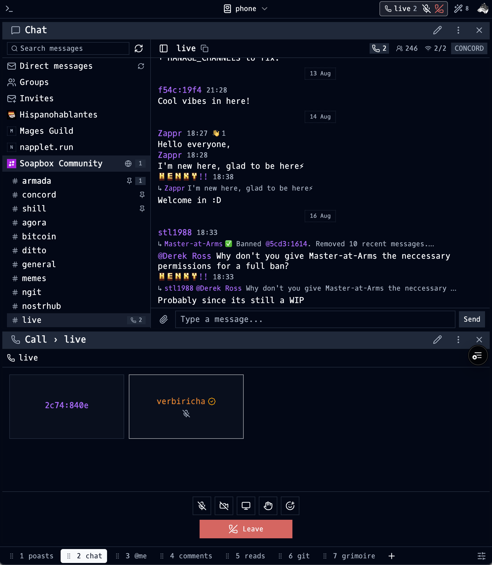
Task: Open the phone layout dropdown
Action: 246,9
